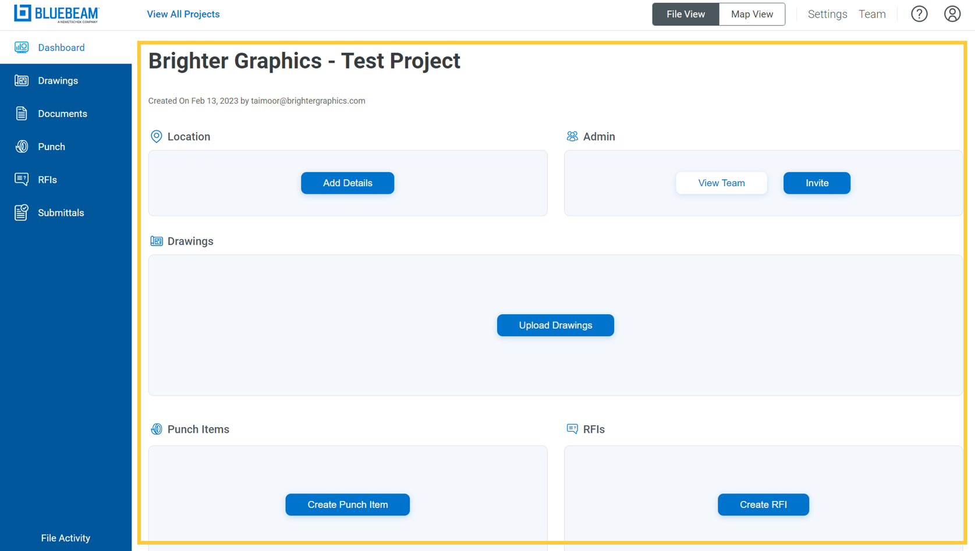
Task: Click File Activity at the sidebar bottom
Action: [x=65, y=538]
